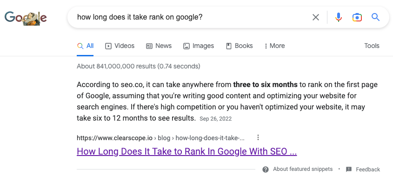Click the Google Doodle logo

[x=26, y=18]
